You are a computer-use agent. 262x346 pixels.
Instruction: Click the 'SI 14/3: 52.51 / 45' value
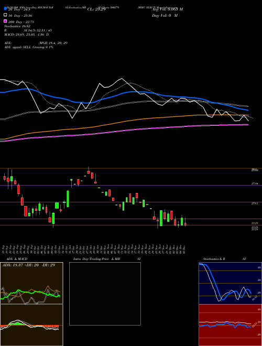click(38, 30)
